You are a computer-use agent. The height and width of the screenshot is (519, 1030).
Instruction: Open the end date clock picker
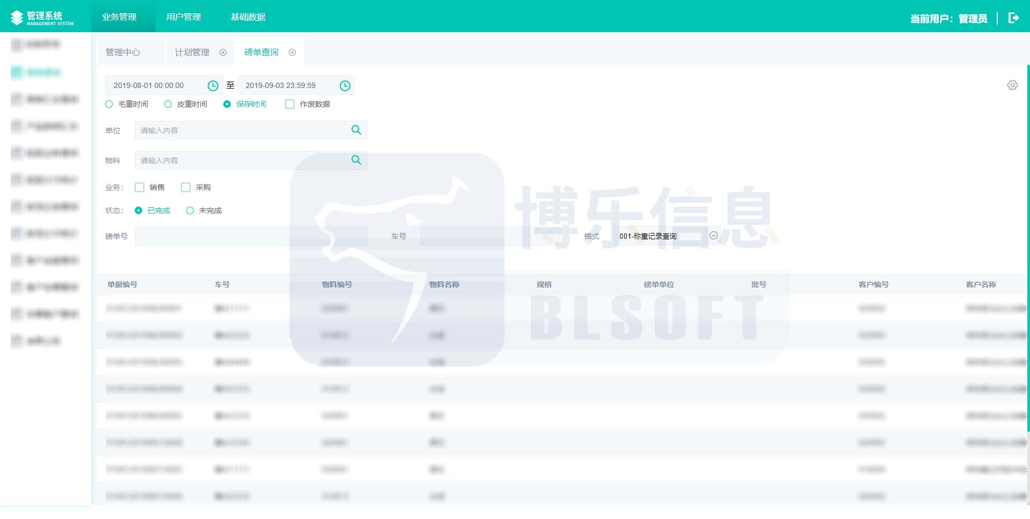coord(345,86)
